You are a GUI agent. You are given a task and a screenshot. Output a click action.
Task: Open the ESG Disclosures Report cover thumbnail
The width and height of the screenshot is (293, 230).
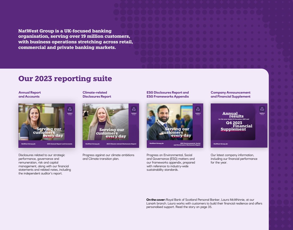pyautogui.click(x=175, y=126)
